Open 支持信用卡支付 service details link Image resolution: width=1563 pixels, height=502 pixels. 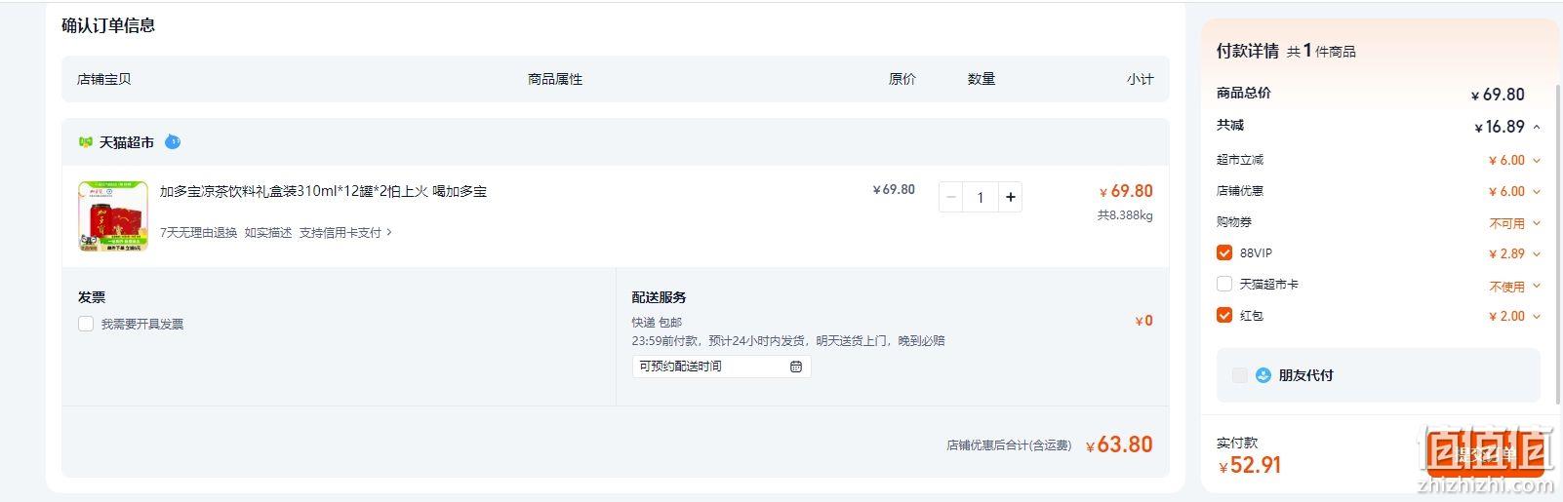(x=345, y=233)
